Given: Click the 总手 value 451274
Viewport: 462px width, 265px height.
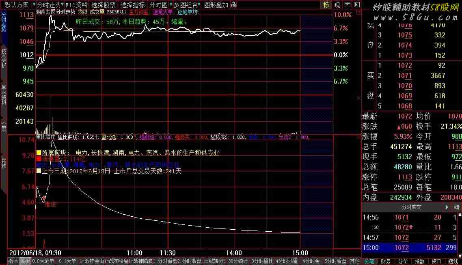Looking at the screenshot, I should coord(401,147).
